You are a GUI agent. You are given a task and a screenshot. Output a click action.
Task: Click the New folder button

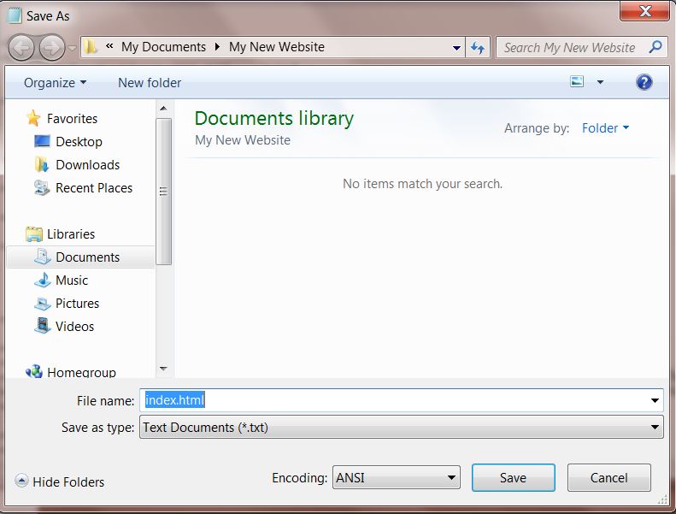pos(150,82)
